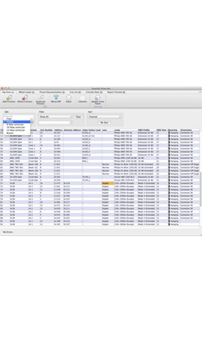Viewport: 202px width, 337px height.
Task: Open the Show All filter dropdown
Action: (56, 117)
